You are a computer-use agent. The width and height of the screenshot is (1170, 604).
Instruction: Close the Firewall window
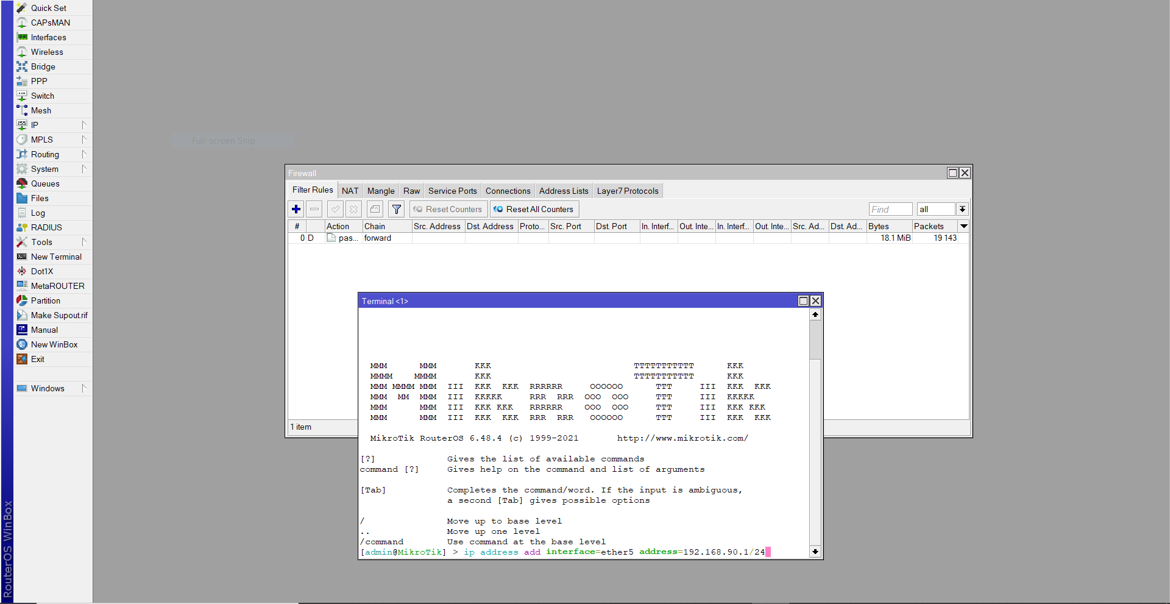pos(965,173)
